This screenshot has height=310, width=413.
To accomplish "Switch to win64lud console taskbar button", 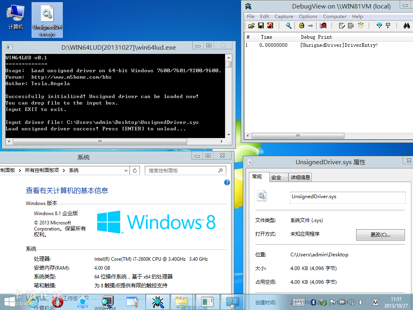I will click(207, 302).
